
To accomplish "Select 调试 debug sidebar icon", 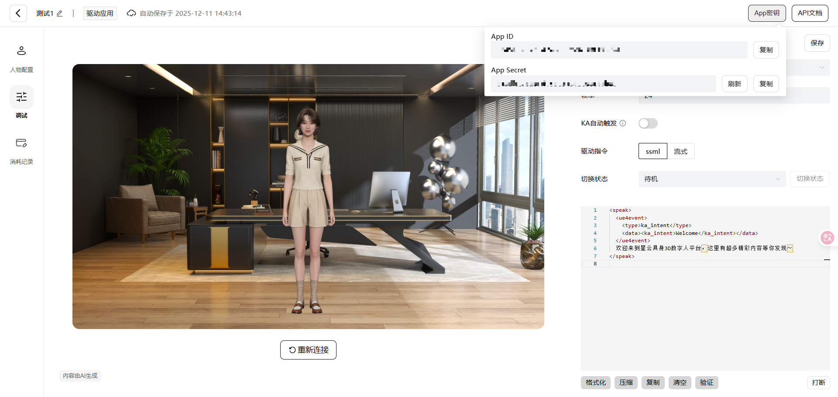I will [21, 97].
